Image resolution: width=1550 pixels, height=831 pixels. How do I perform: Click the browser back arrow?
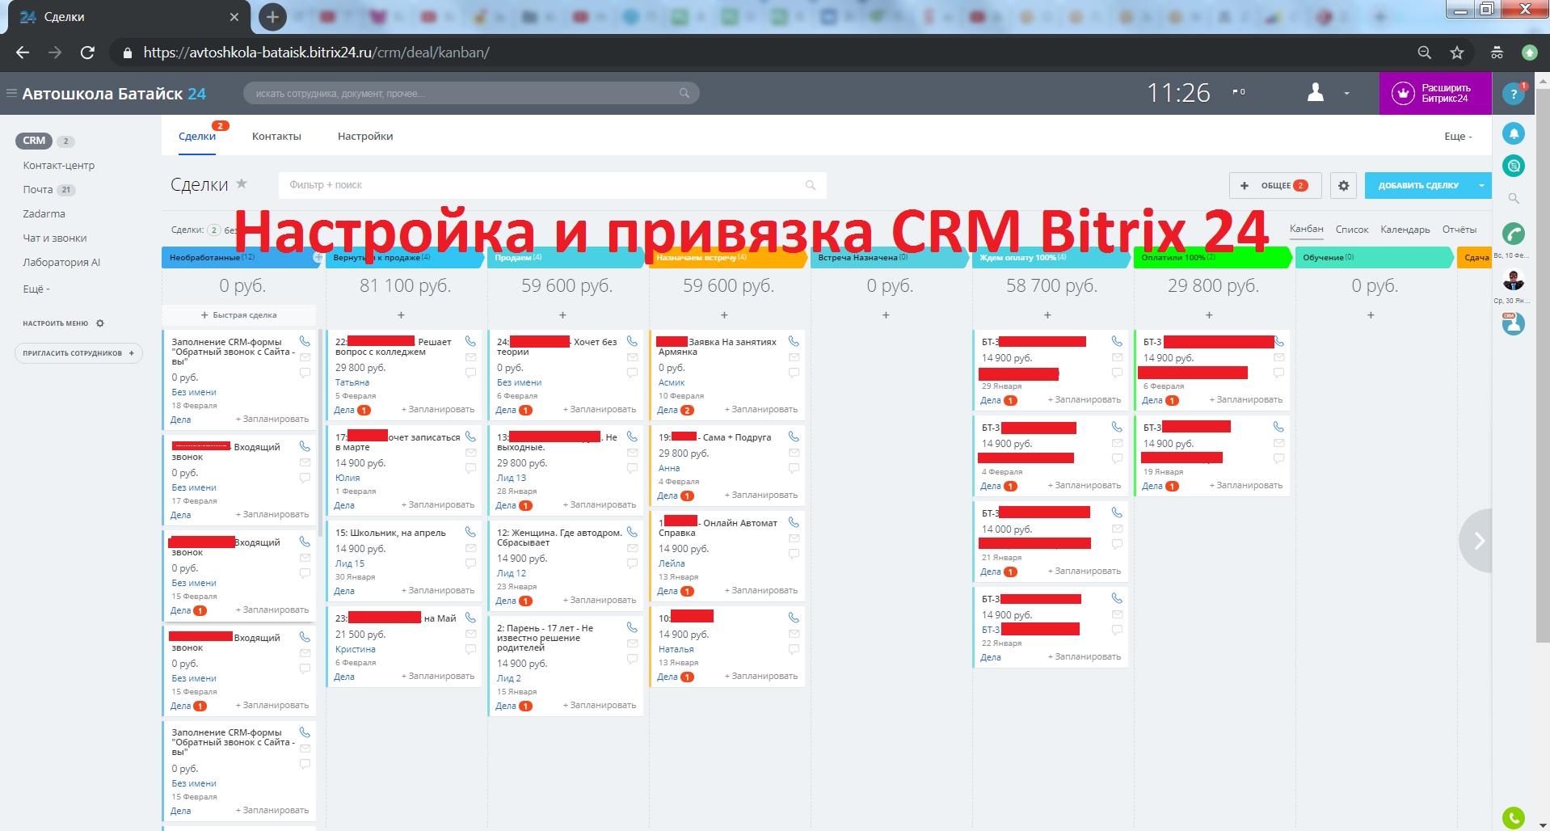[x=23, y=53]
